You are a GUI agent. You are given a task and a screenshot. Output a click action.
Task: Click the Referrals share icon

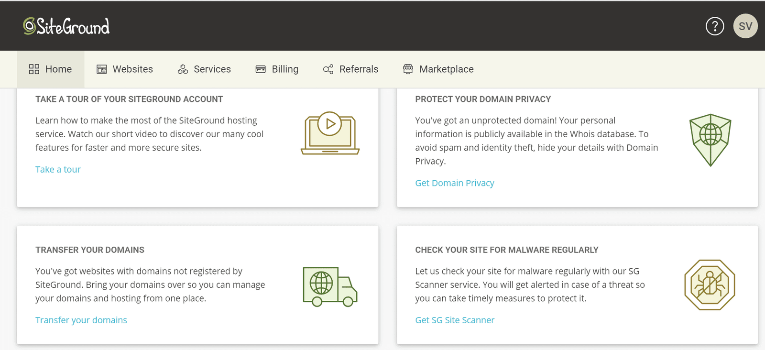tap(328, 69)
